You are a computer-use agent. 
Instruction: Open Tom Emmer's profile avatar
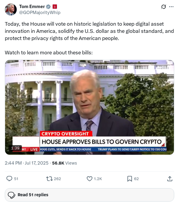(11, 10)
